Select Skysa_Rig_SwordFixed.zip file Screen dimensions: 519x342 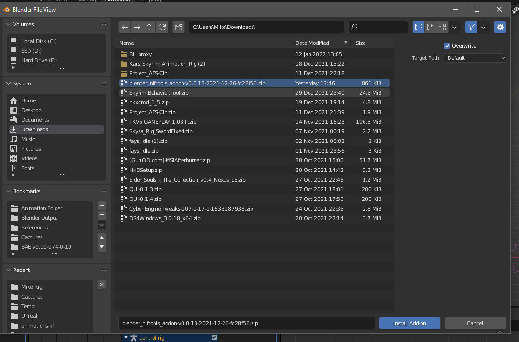(x=254, y=131)
